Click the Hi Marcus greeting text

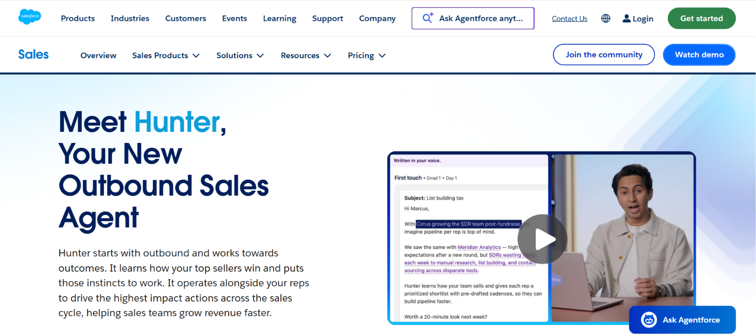(417, 209)
